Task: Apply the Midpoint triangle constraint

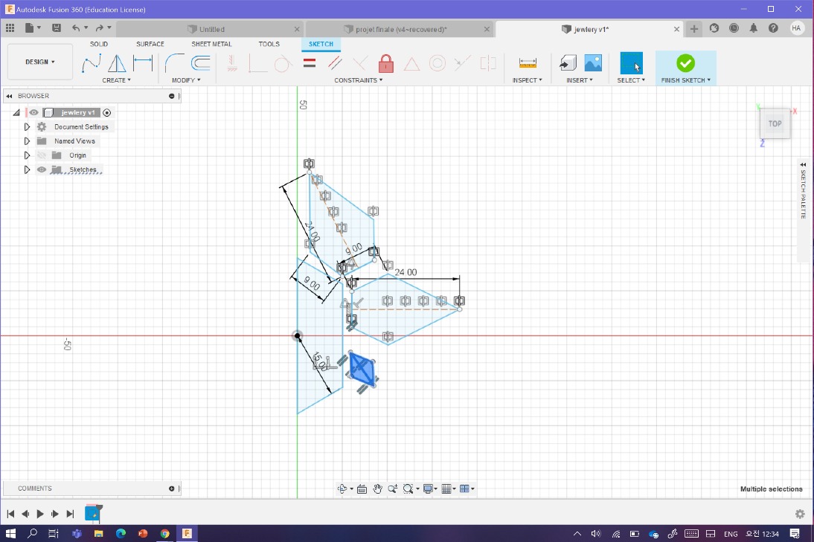Action: click(411, 63)
